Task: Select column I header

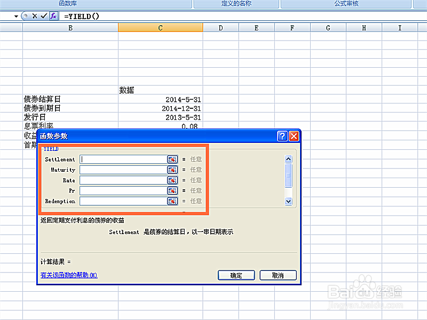Action: 400,28
